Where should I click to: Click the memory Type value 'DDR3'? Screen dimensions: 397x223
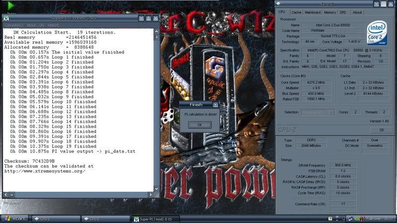[311, 140]
